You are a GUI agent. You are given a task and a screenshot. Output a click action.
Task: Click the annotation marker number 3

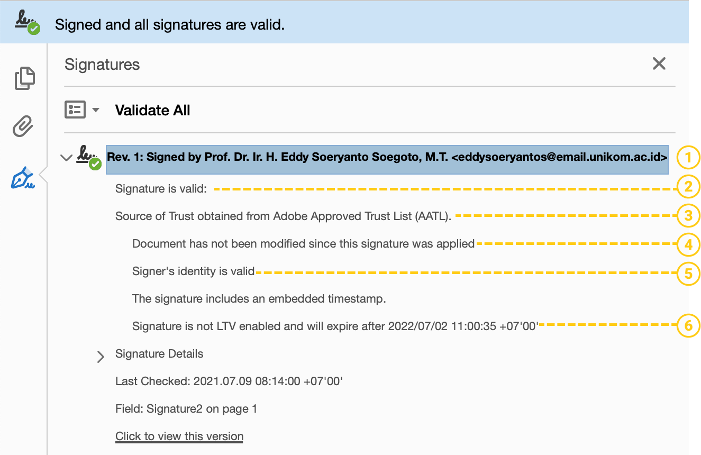click(688, 215)
